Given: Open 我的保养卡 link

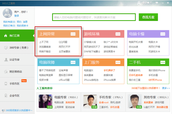Looking at the screenshot, I should (x=22, y=26).
